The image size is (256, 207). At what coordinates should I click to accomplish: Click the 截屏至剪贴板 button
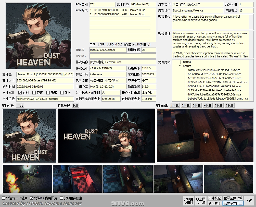233,198
